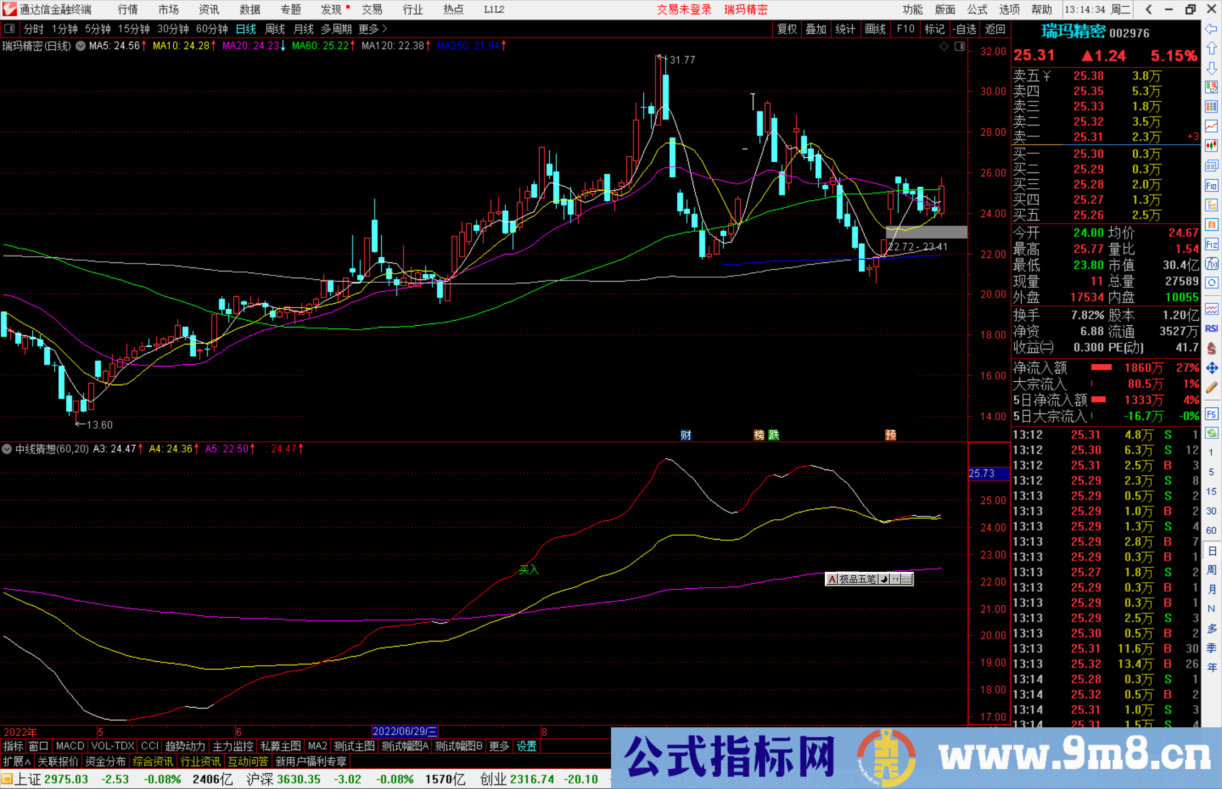Viewport: 1222px width, 789px height.
Task: Open the 市场 menu
Action: tap(167, 9)
